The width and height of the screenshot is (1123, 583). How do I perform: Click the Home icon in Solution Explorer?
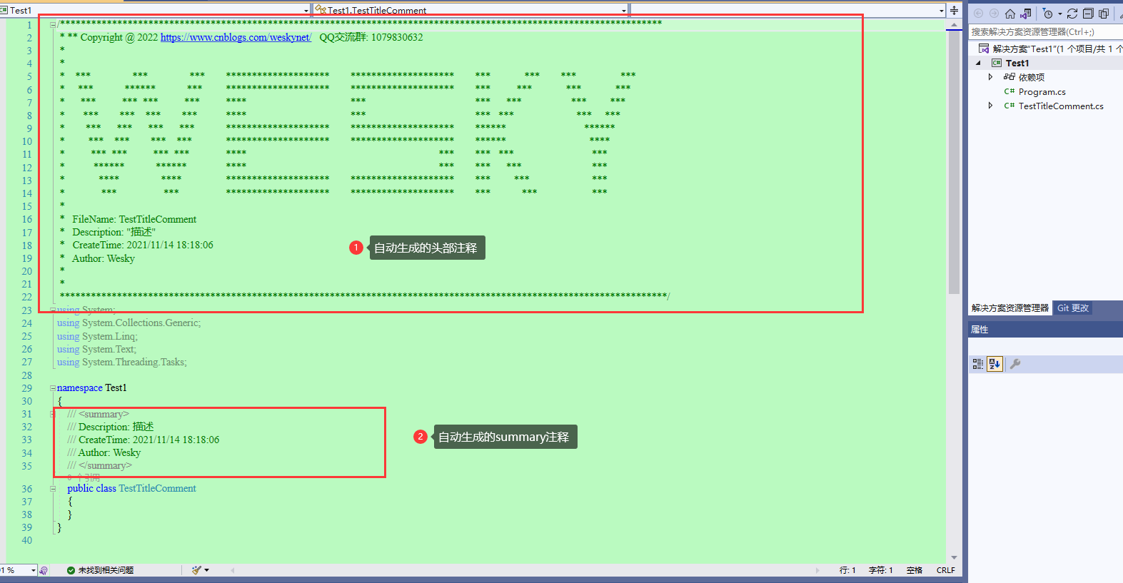[x=1010, y=14]
